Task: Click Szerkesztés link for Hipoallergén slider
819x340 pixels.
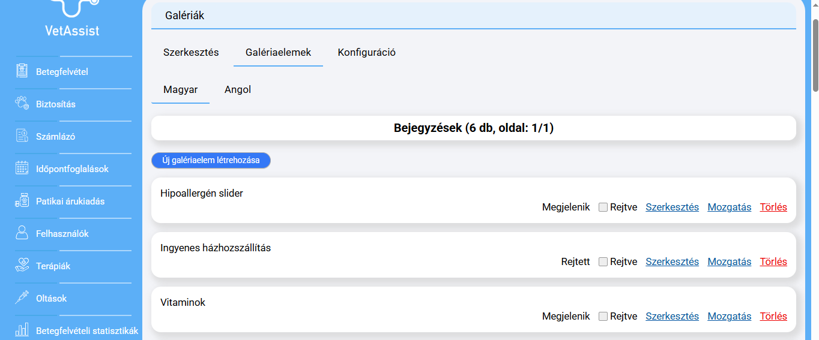Action: (x=672, y=207)
